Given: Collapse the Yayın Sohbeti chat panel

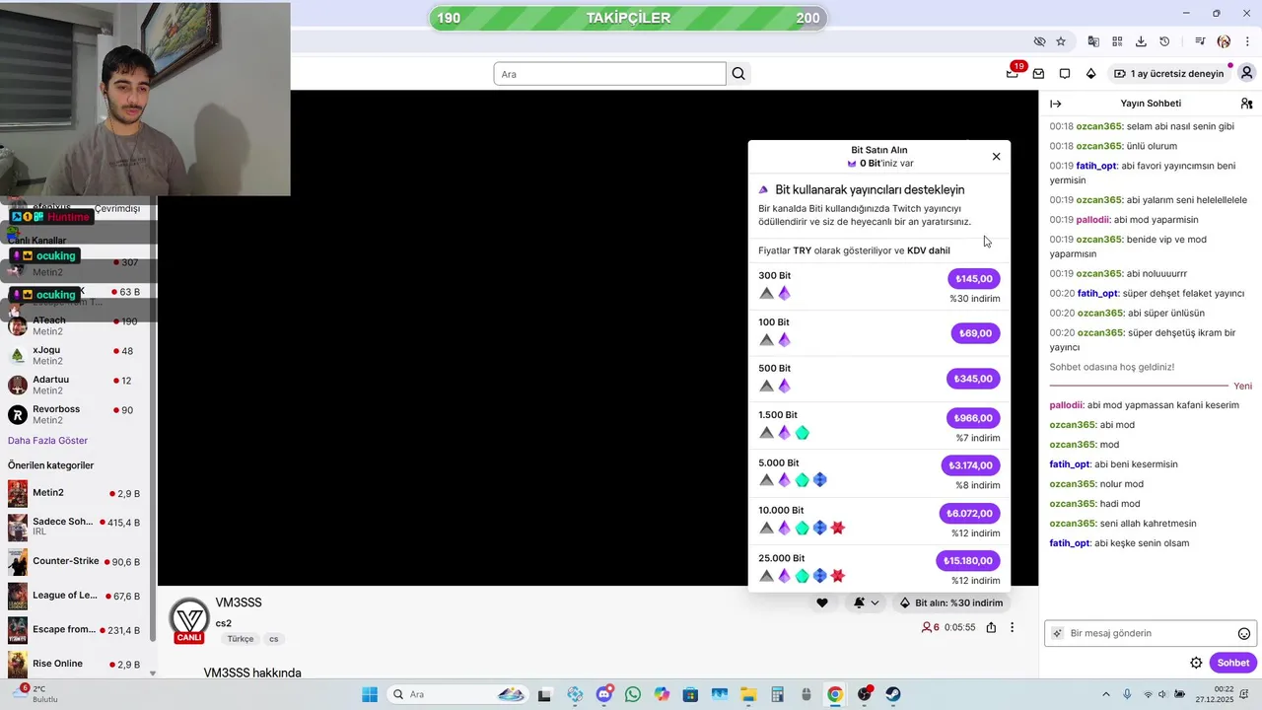Looking at the screenshot, I should [1056, 104].
